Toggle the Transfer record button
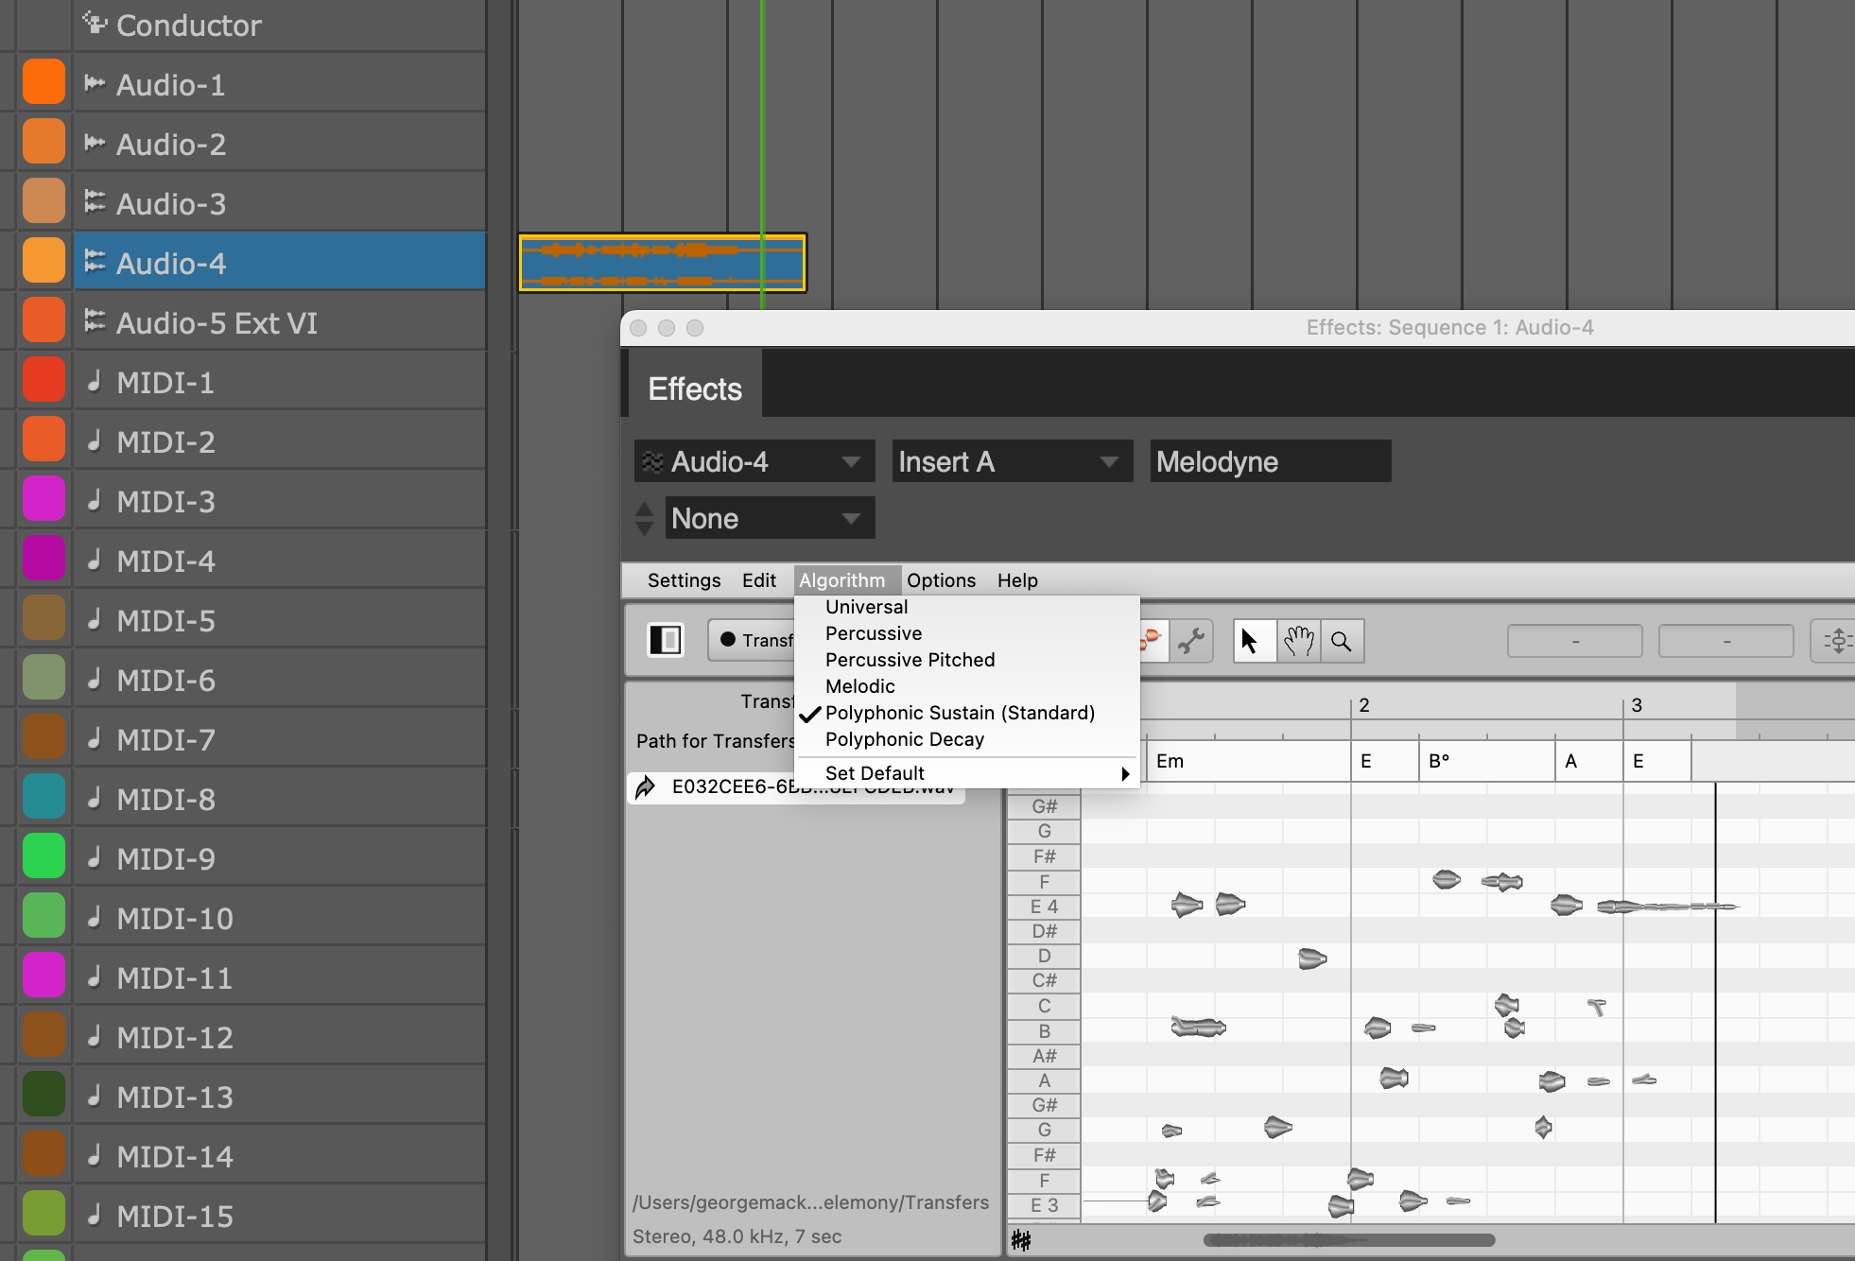The width and height of the screenshot is (1855, 1261). pos(753,640)
